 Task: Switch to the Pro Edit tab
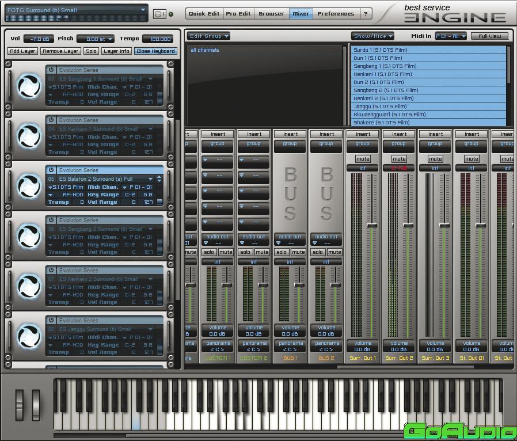pos(238,13)
